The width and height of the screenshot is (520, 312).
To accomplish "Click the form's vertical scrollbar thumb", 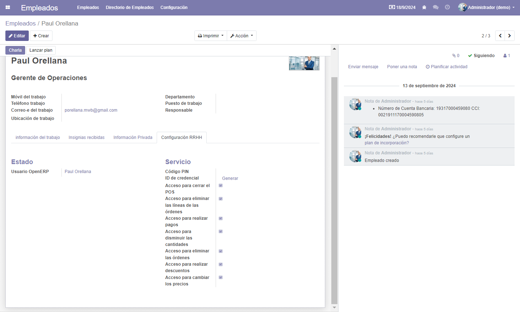I will [334, 190].
